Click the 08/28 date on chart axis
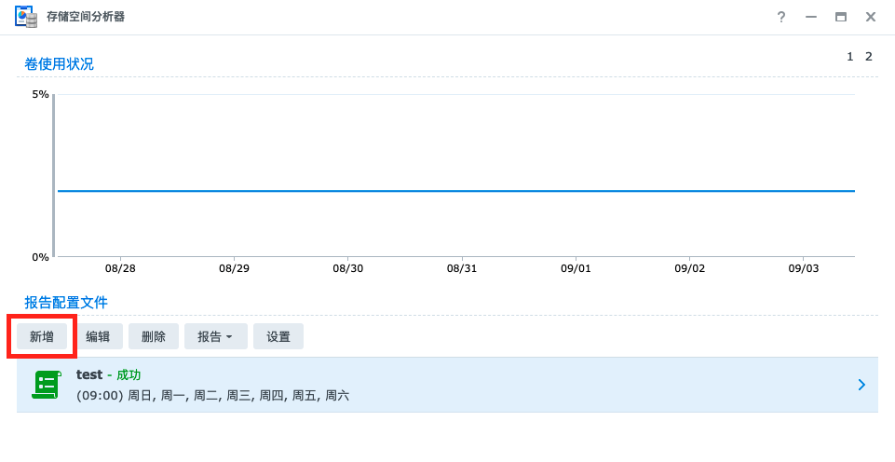This screenshot has width=895, height=462. 120,268
